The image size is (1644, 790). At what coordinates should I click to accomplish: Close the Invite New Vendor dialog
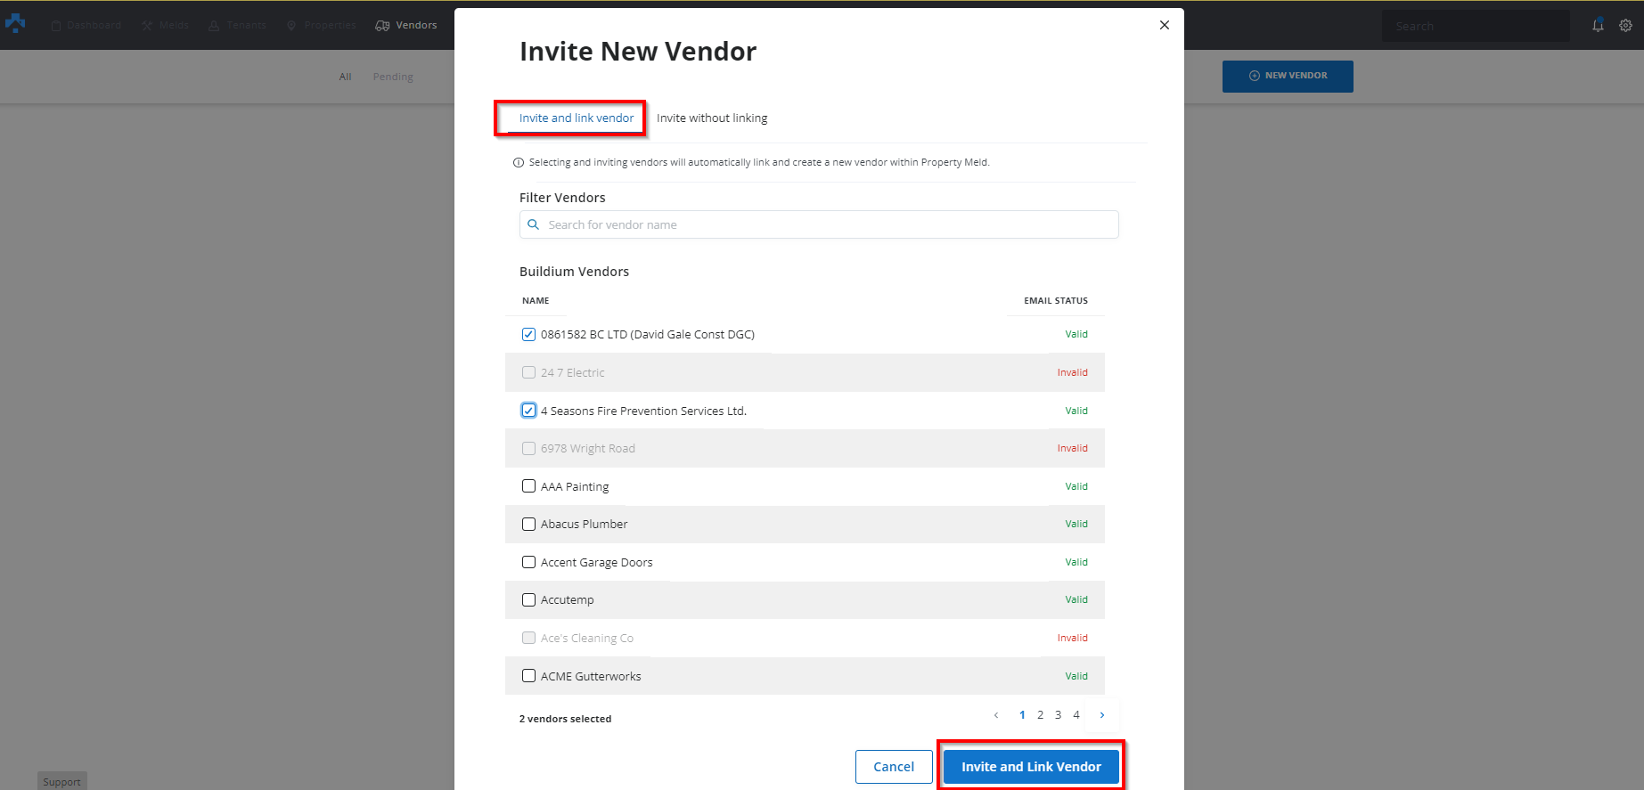click(x=1164, y=25)
